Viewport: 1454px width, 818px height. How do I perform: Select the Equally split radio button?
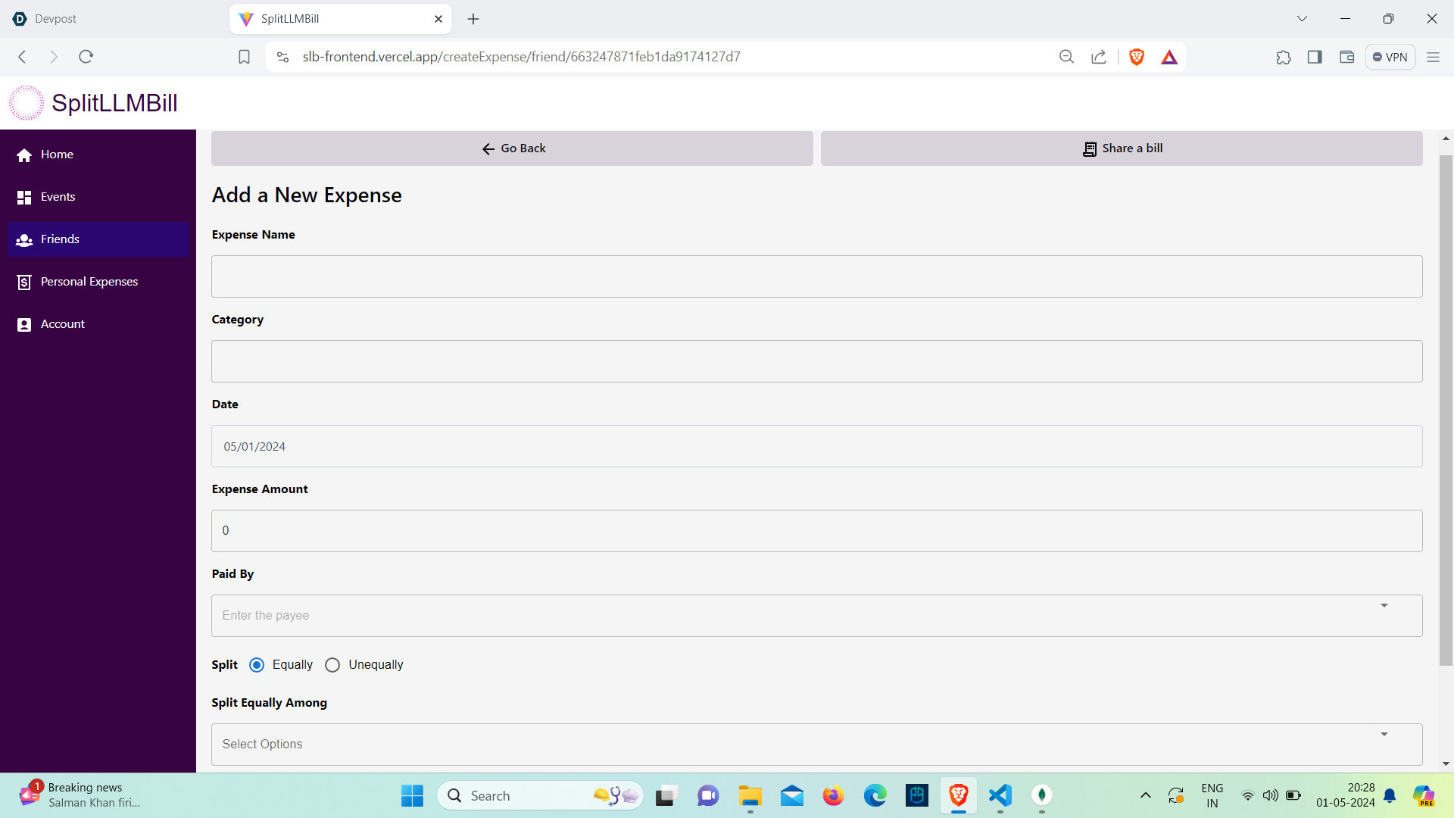(257, 665)
